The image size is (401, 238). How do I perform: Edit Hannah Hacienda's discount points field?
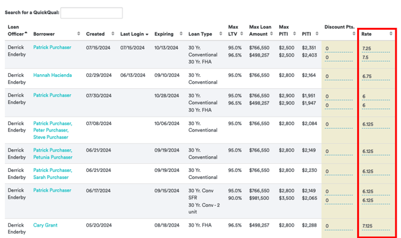click(x=339, y=77)
